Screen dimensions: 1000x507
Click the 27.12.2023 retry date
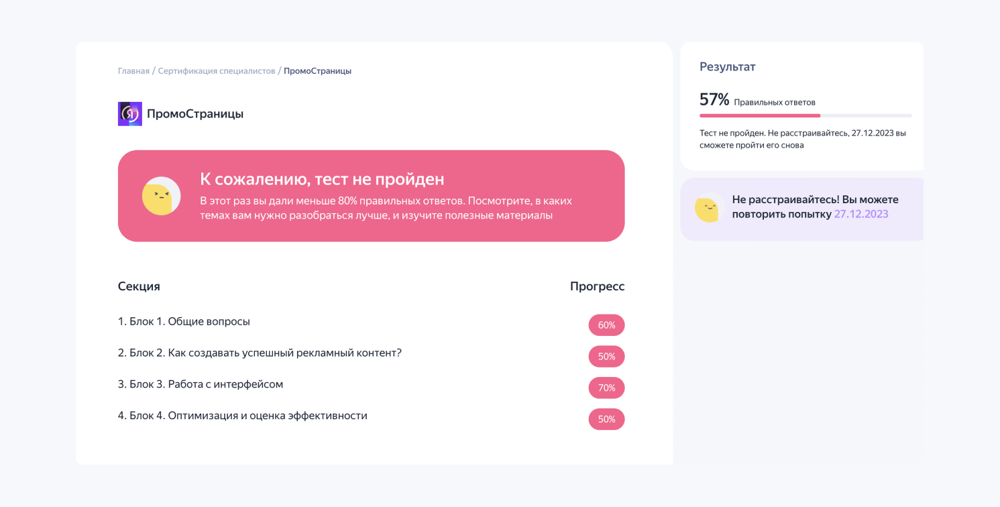(x=860, y=215)
